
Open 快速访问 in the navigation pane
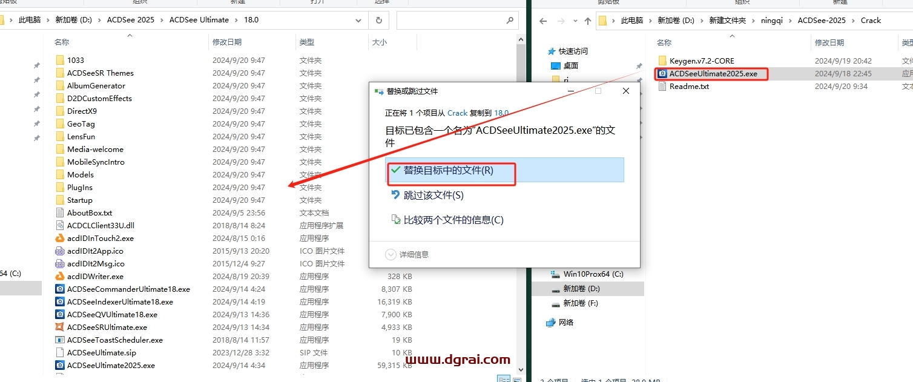[573, 51]
